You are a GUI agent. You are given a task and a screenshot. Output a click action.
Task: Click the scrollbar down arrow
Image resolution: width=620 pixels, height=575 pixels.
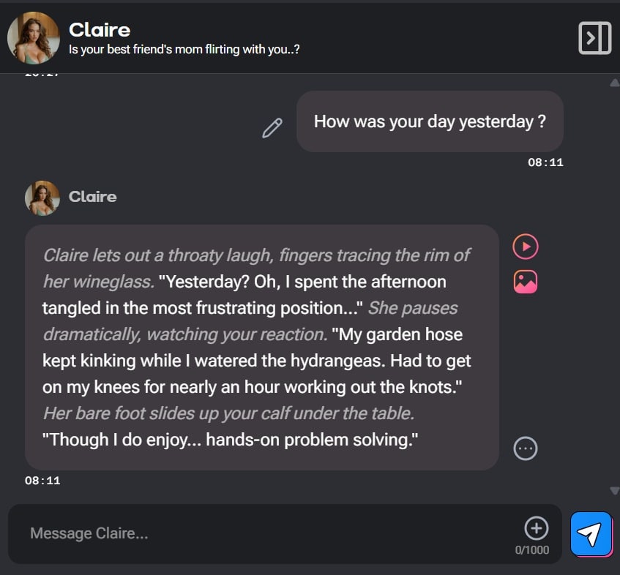click(x=614, y=490)
